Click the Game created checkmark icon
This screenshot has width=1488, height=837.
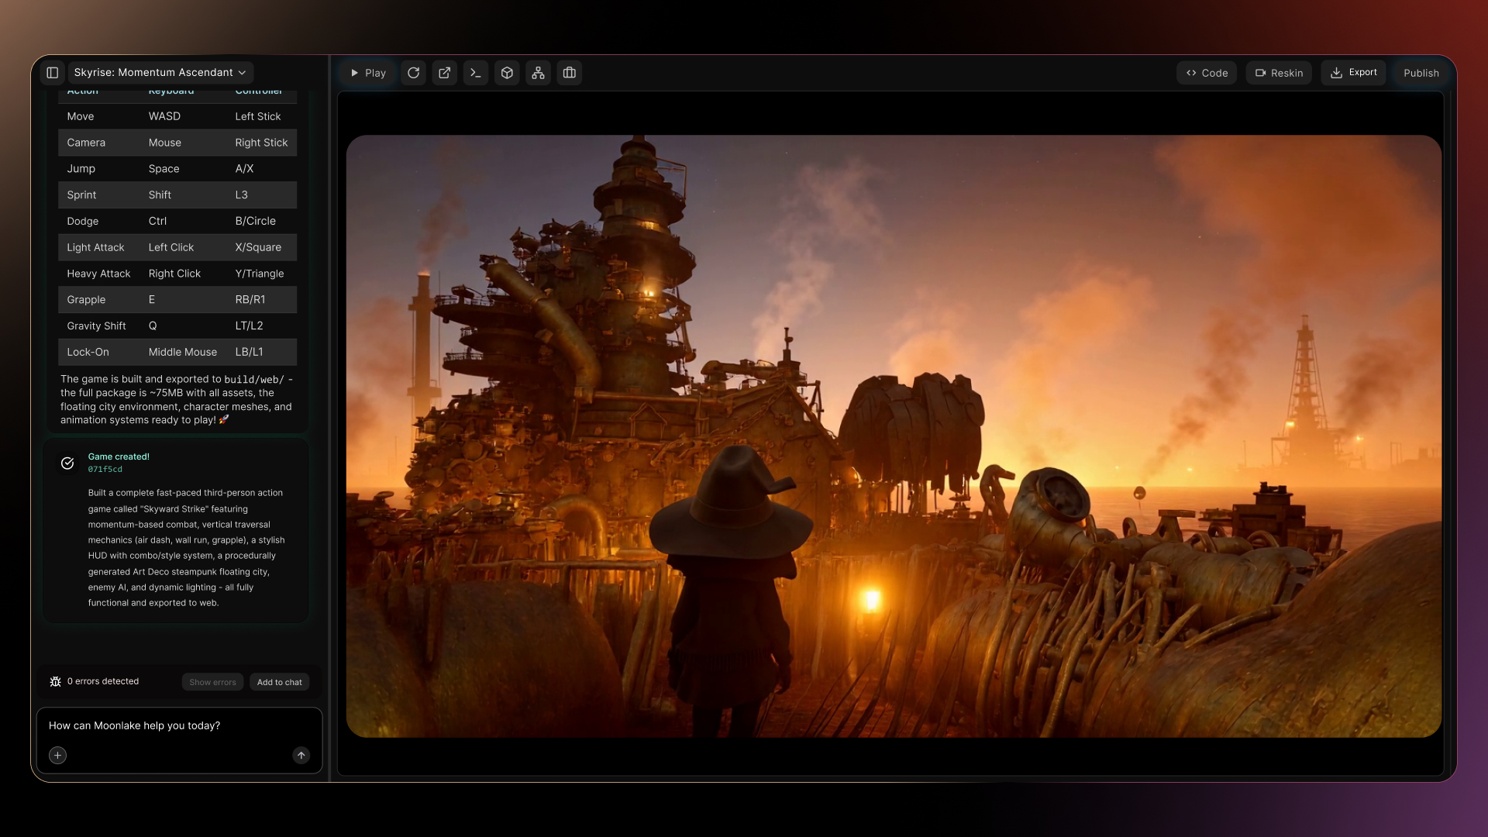pyautogui.click(x=67, y=463)
